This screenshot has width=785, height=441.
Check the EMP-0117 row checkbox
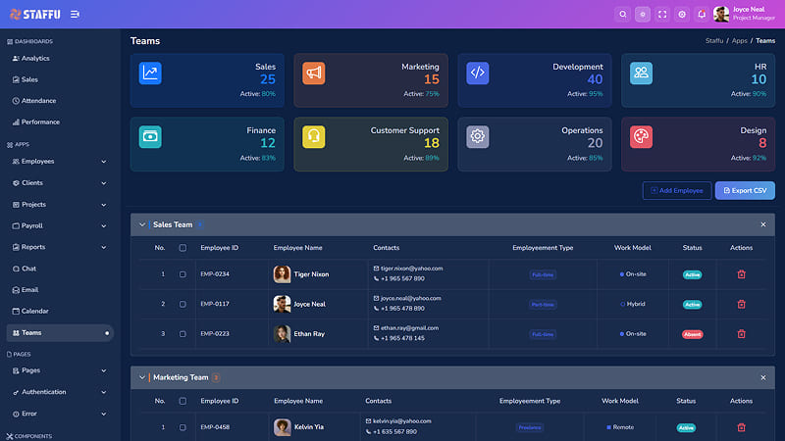[183, 304]
